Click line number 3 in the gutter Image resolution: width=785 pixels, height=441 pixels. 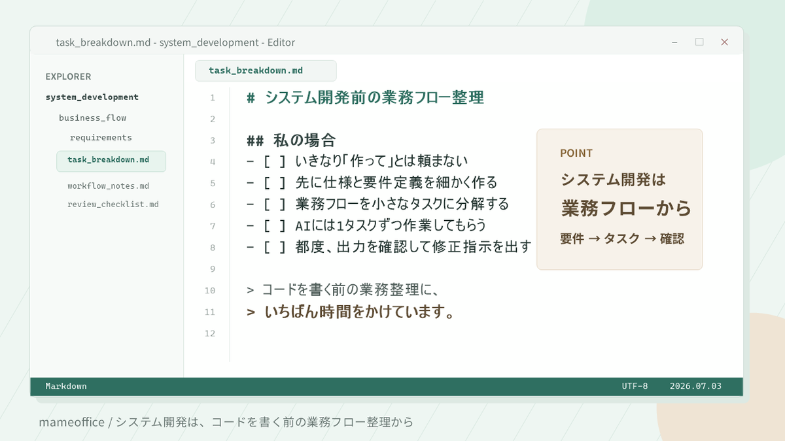(212, 140)
